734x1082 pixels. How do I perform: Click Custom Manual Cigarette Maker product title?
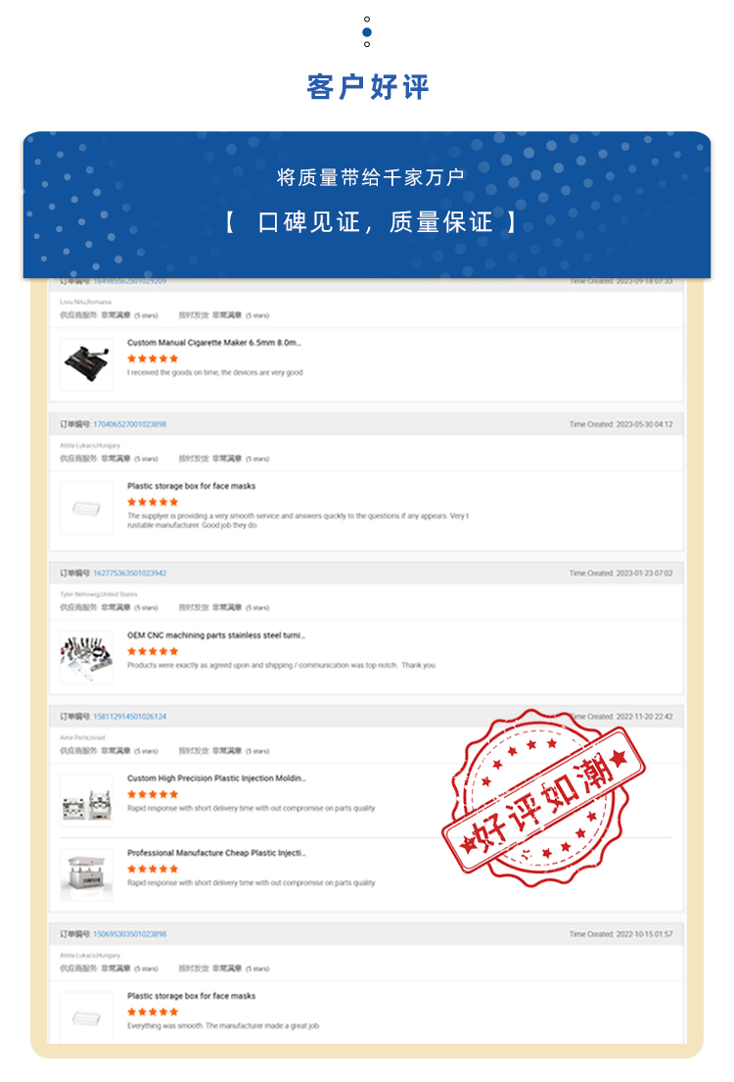[214, 343]
